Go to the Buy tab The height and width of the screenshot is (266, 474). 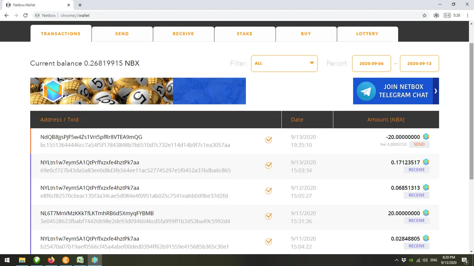click(x=306, y=34)
